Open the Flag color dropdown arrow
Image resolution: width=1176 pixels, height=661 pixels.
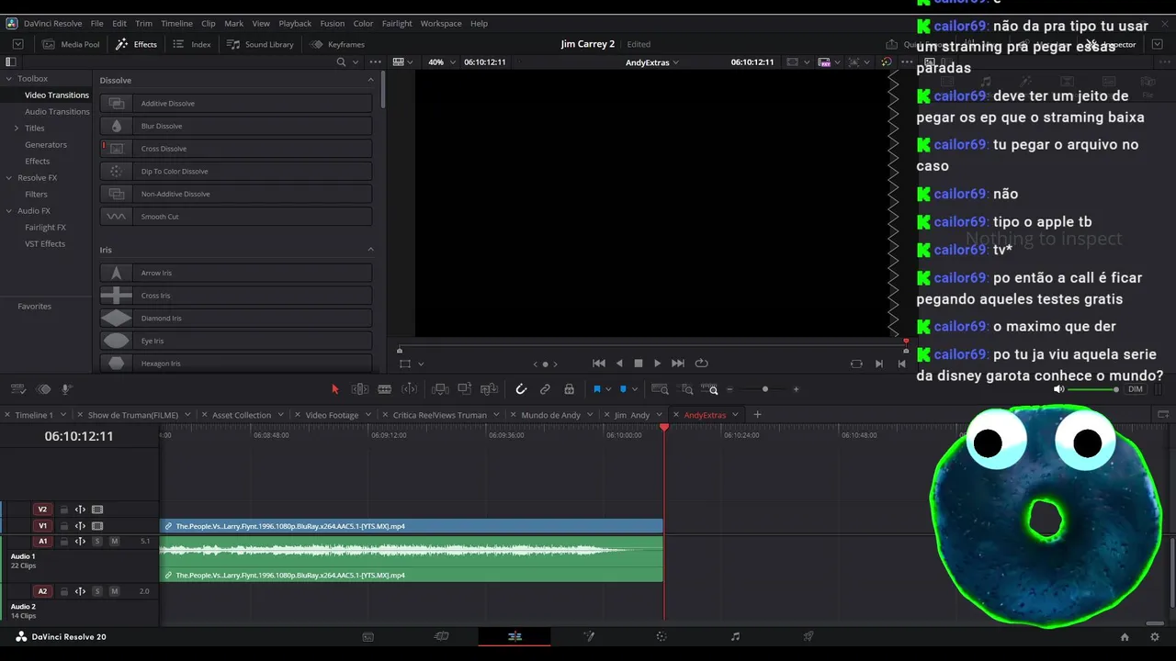coord(608,389)
